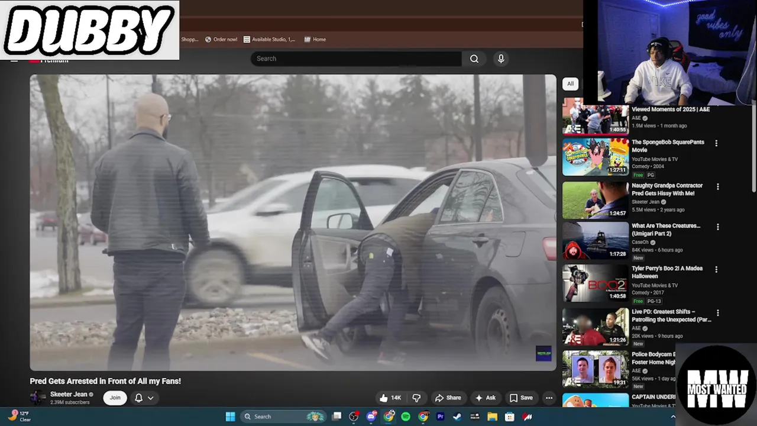
Task: Open Tyler Perry's Boo 2 thumbnail
Action: click(x=595, y=283)
